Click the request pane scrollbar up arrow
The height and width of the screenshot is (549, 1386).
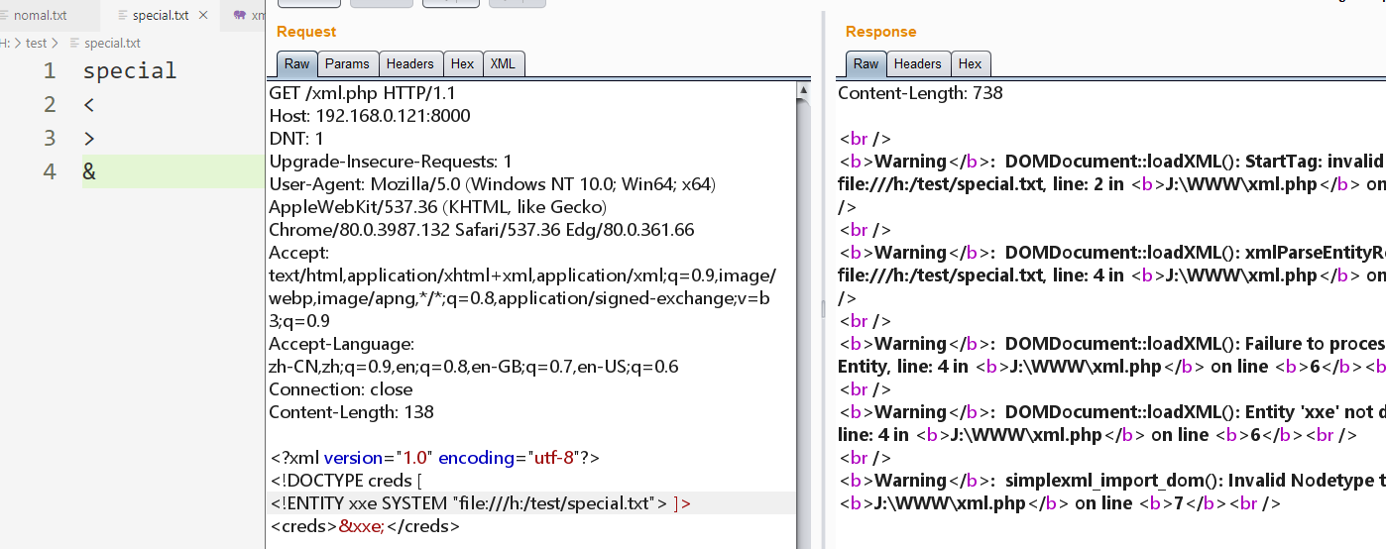pos(803,90)
